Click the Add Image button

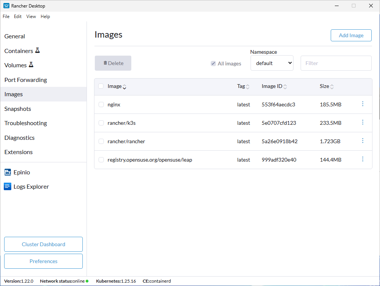[x=351, y=35]
